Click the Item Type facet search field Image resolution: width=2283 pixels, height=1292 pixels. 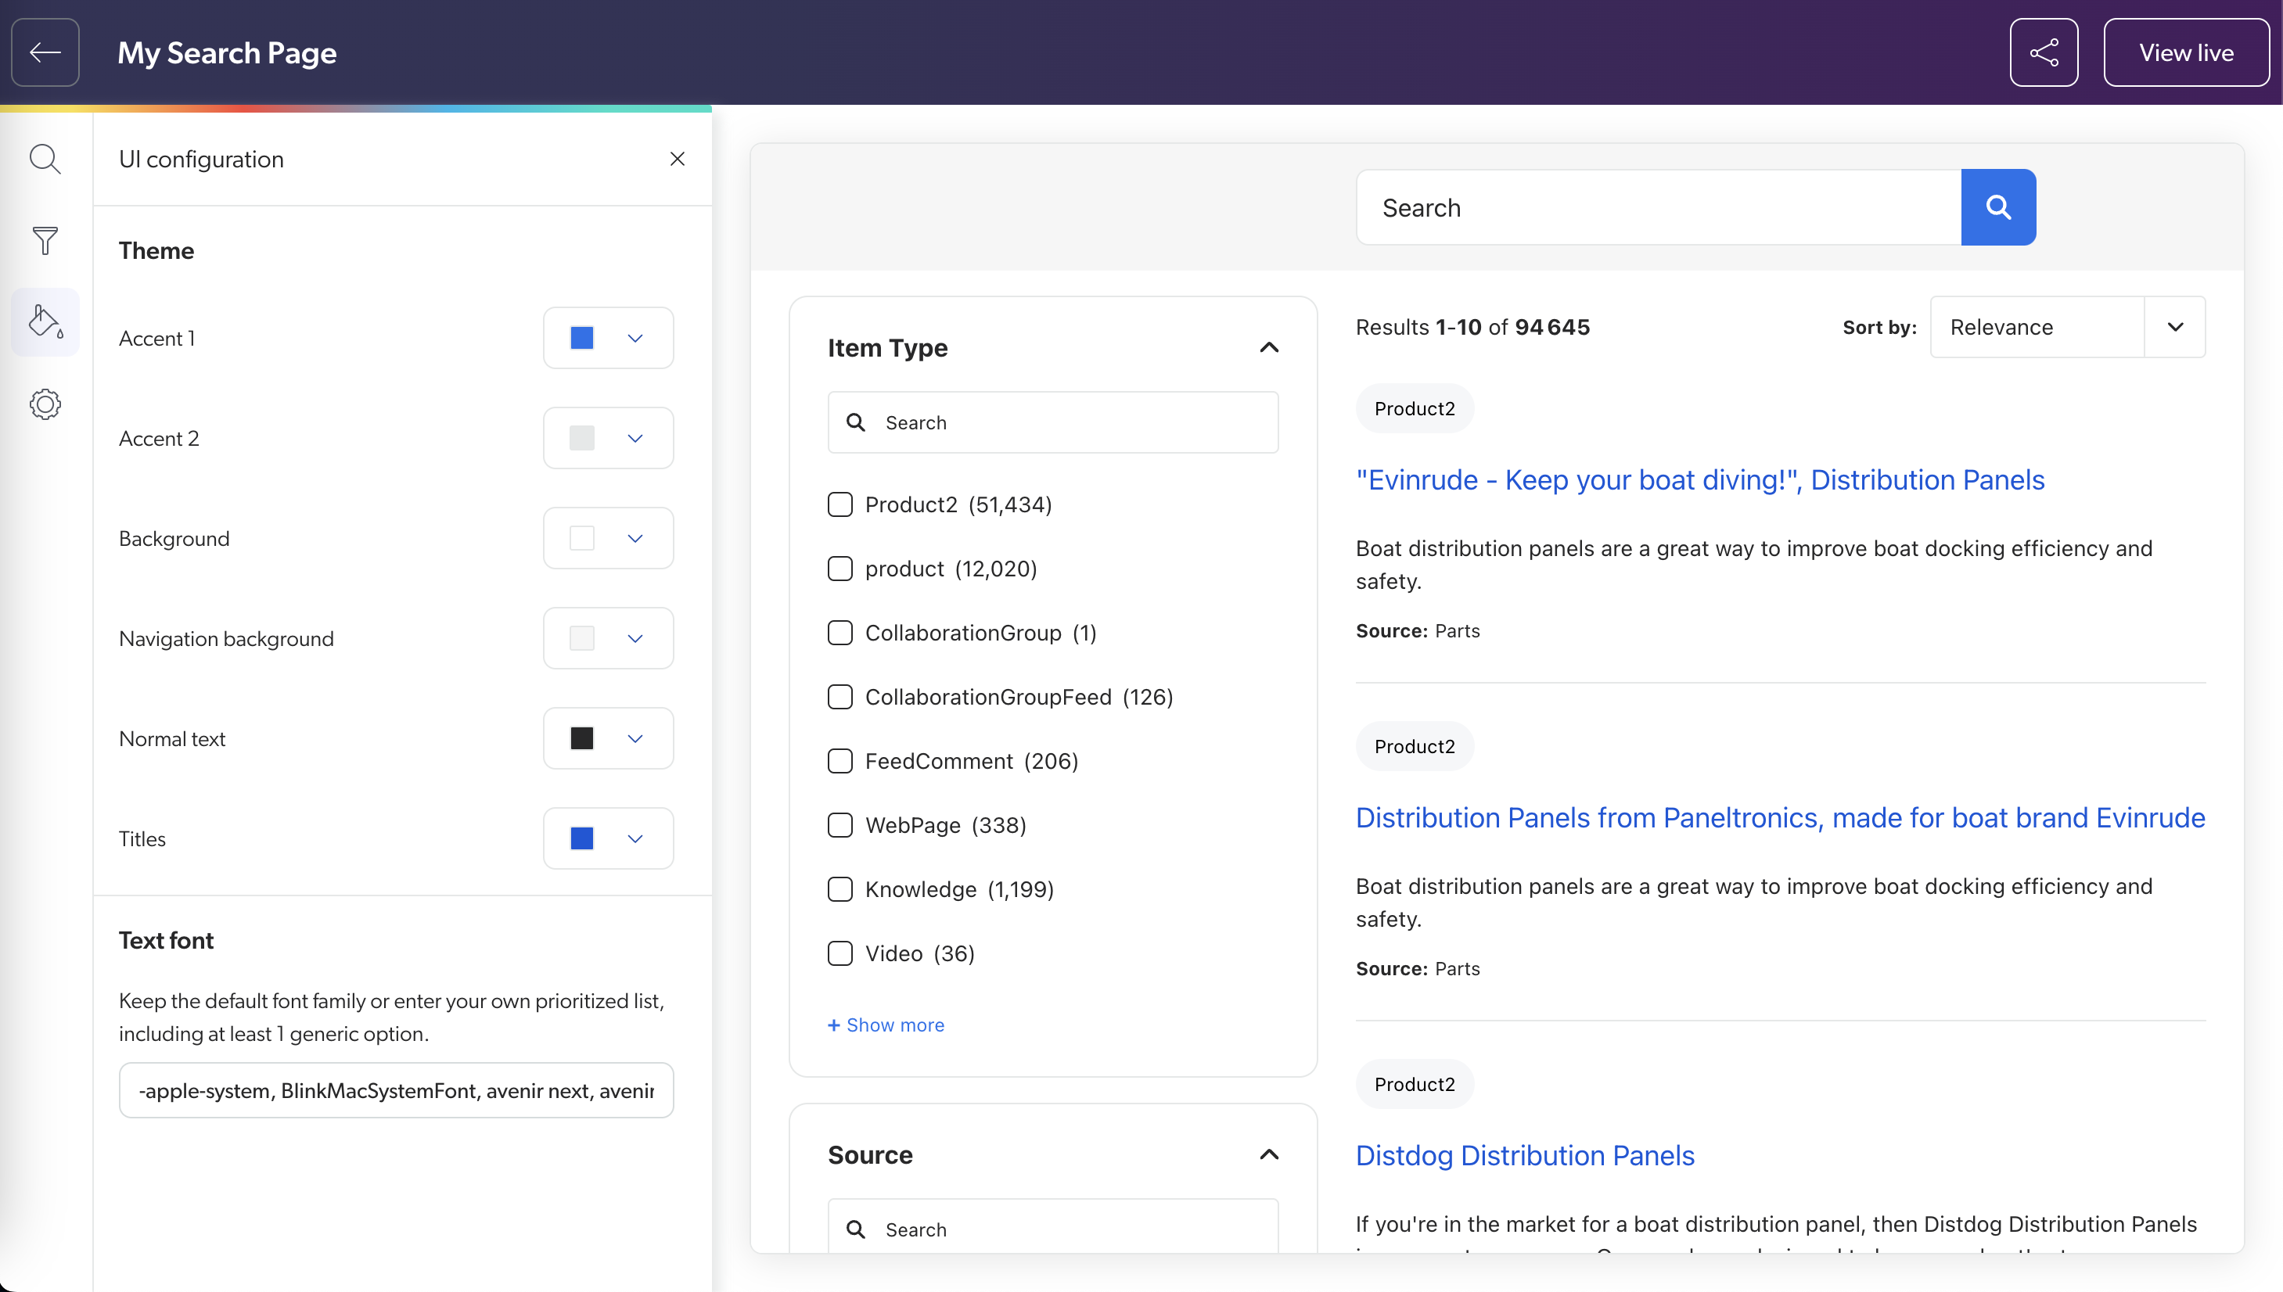pyautogui.click(x=1053, y=422)
